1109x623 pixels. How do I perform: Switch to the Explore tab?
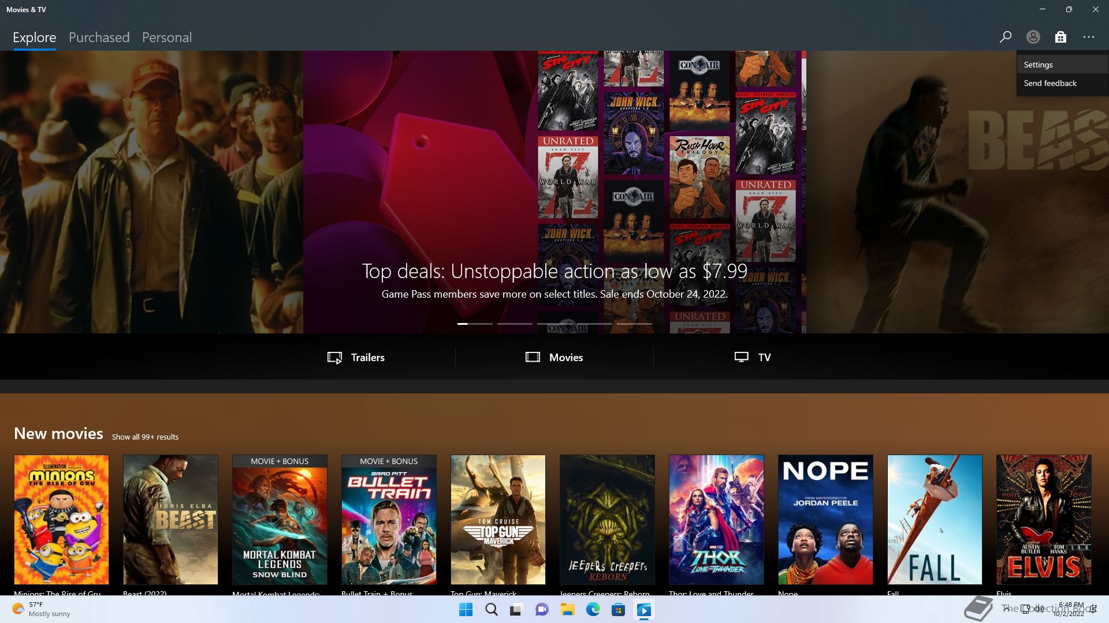pos(35,37)
